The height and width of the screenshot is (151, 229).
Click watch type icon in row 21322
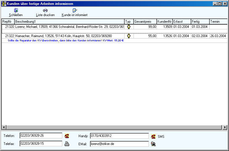pos(129,36)
